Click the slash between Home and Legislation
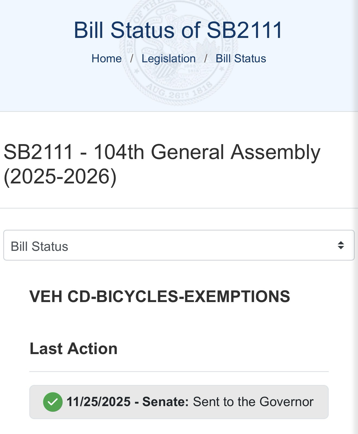This screenshot has height=434, width=358. coord(132,59)
